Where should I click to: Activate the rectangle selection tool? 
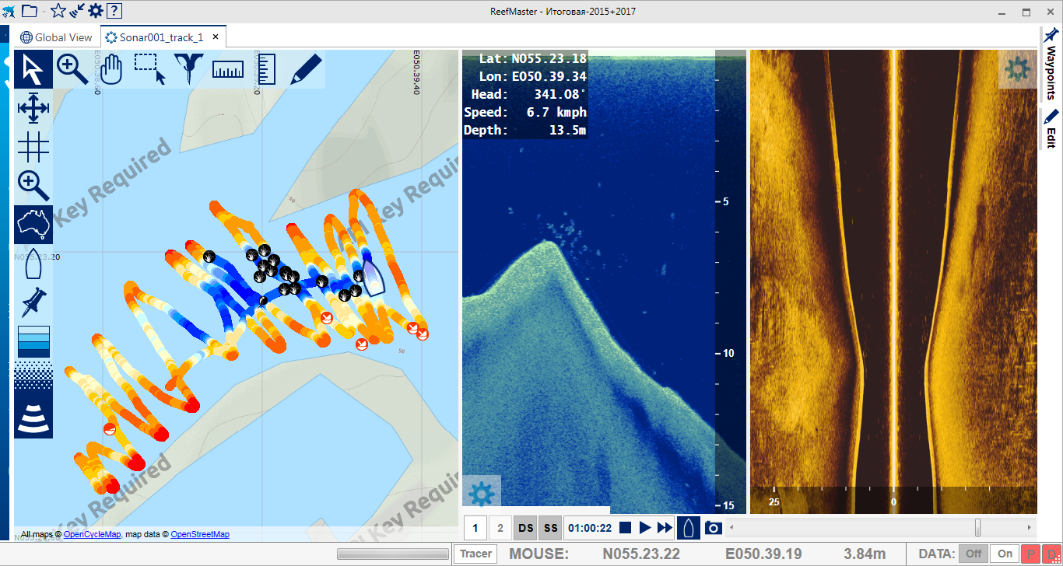149,69
